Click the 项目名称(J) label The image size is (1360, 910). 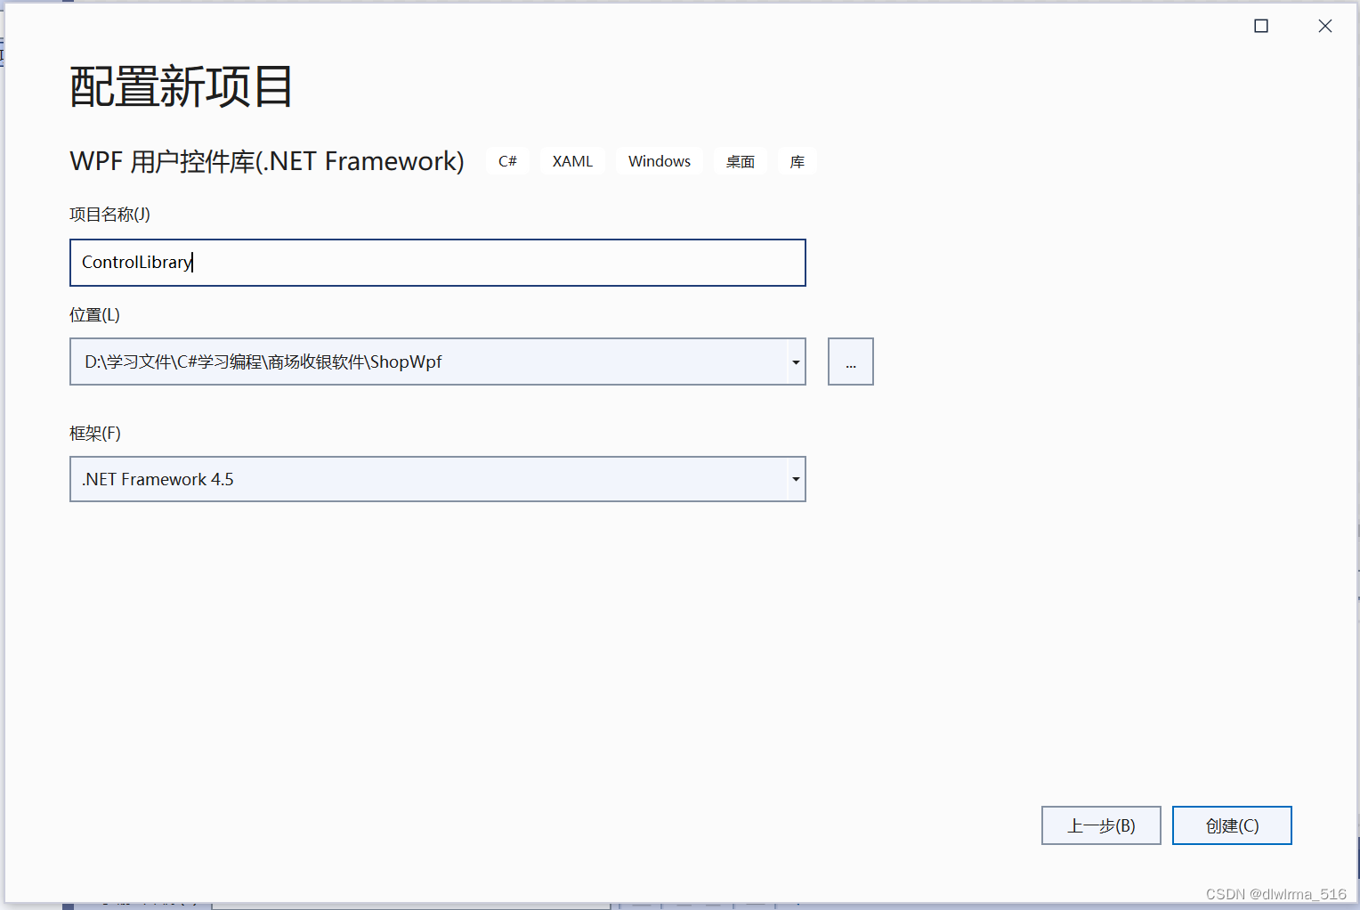pos(110,215)
